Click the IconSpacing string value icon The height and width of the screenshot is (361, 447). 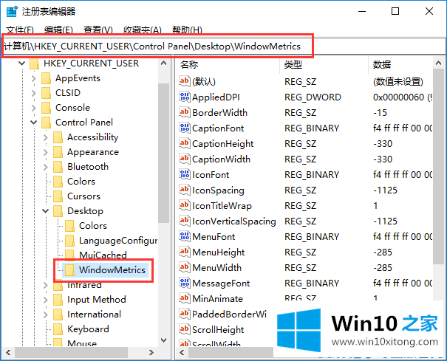click(x=185, y=190)
